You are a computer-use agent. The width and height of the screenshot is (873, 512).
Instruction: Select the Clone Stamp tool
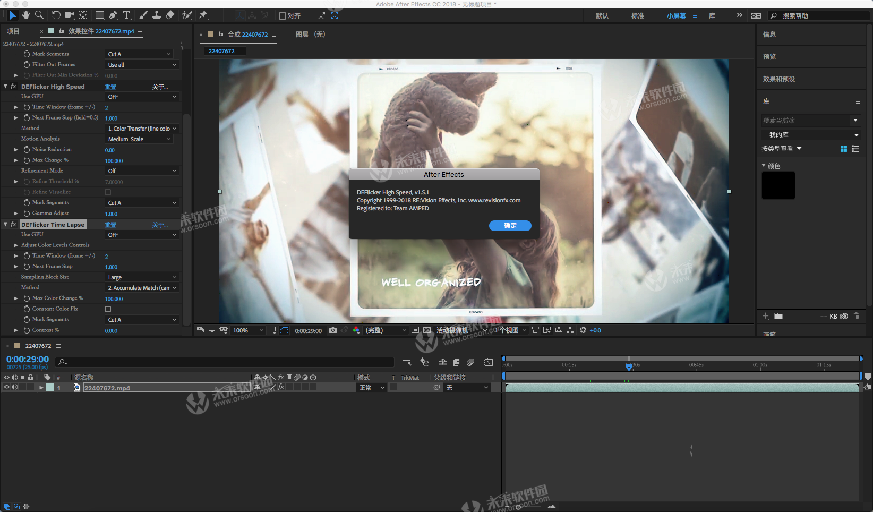pyautogui.click(x=157, y=15)
